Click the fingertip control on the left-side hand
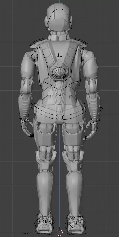 32,136
